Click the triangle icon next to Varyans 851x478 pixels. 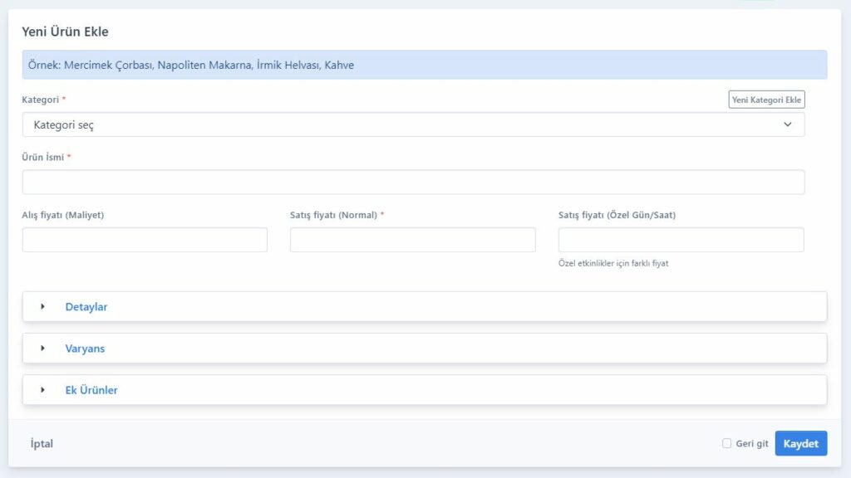[x=42, y=349]
